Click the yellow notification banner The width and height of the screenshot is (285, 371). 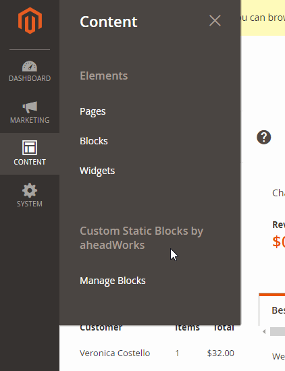263,18
